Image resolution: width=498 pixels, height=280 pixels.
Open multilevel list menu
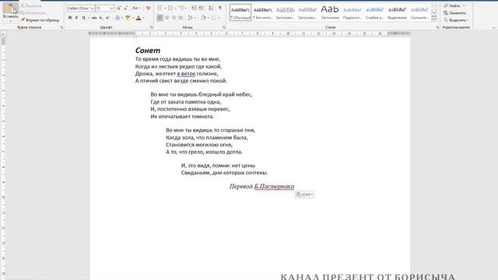point(181,8)
